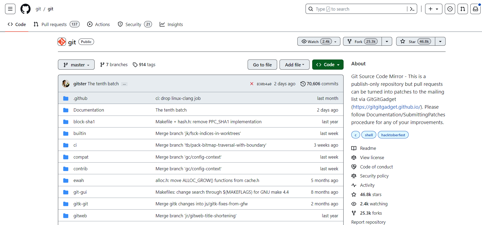This screenshot has height=225, width=482.
Task: Open the notifications inbox icon
Action: [475, 9]
